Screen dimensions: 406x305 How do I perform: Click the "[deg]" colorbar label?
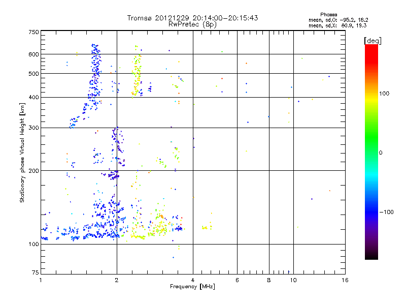(x=373, y=41)
